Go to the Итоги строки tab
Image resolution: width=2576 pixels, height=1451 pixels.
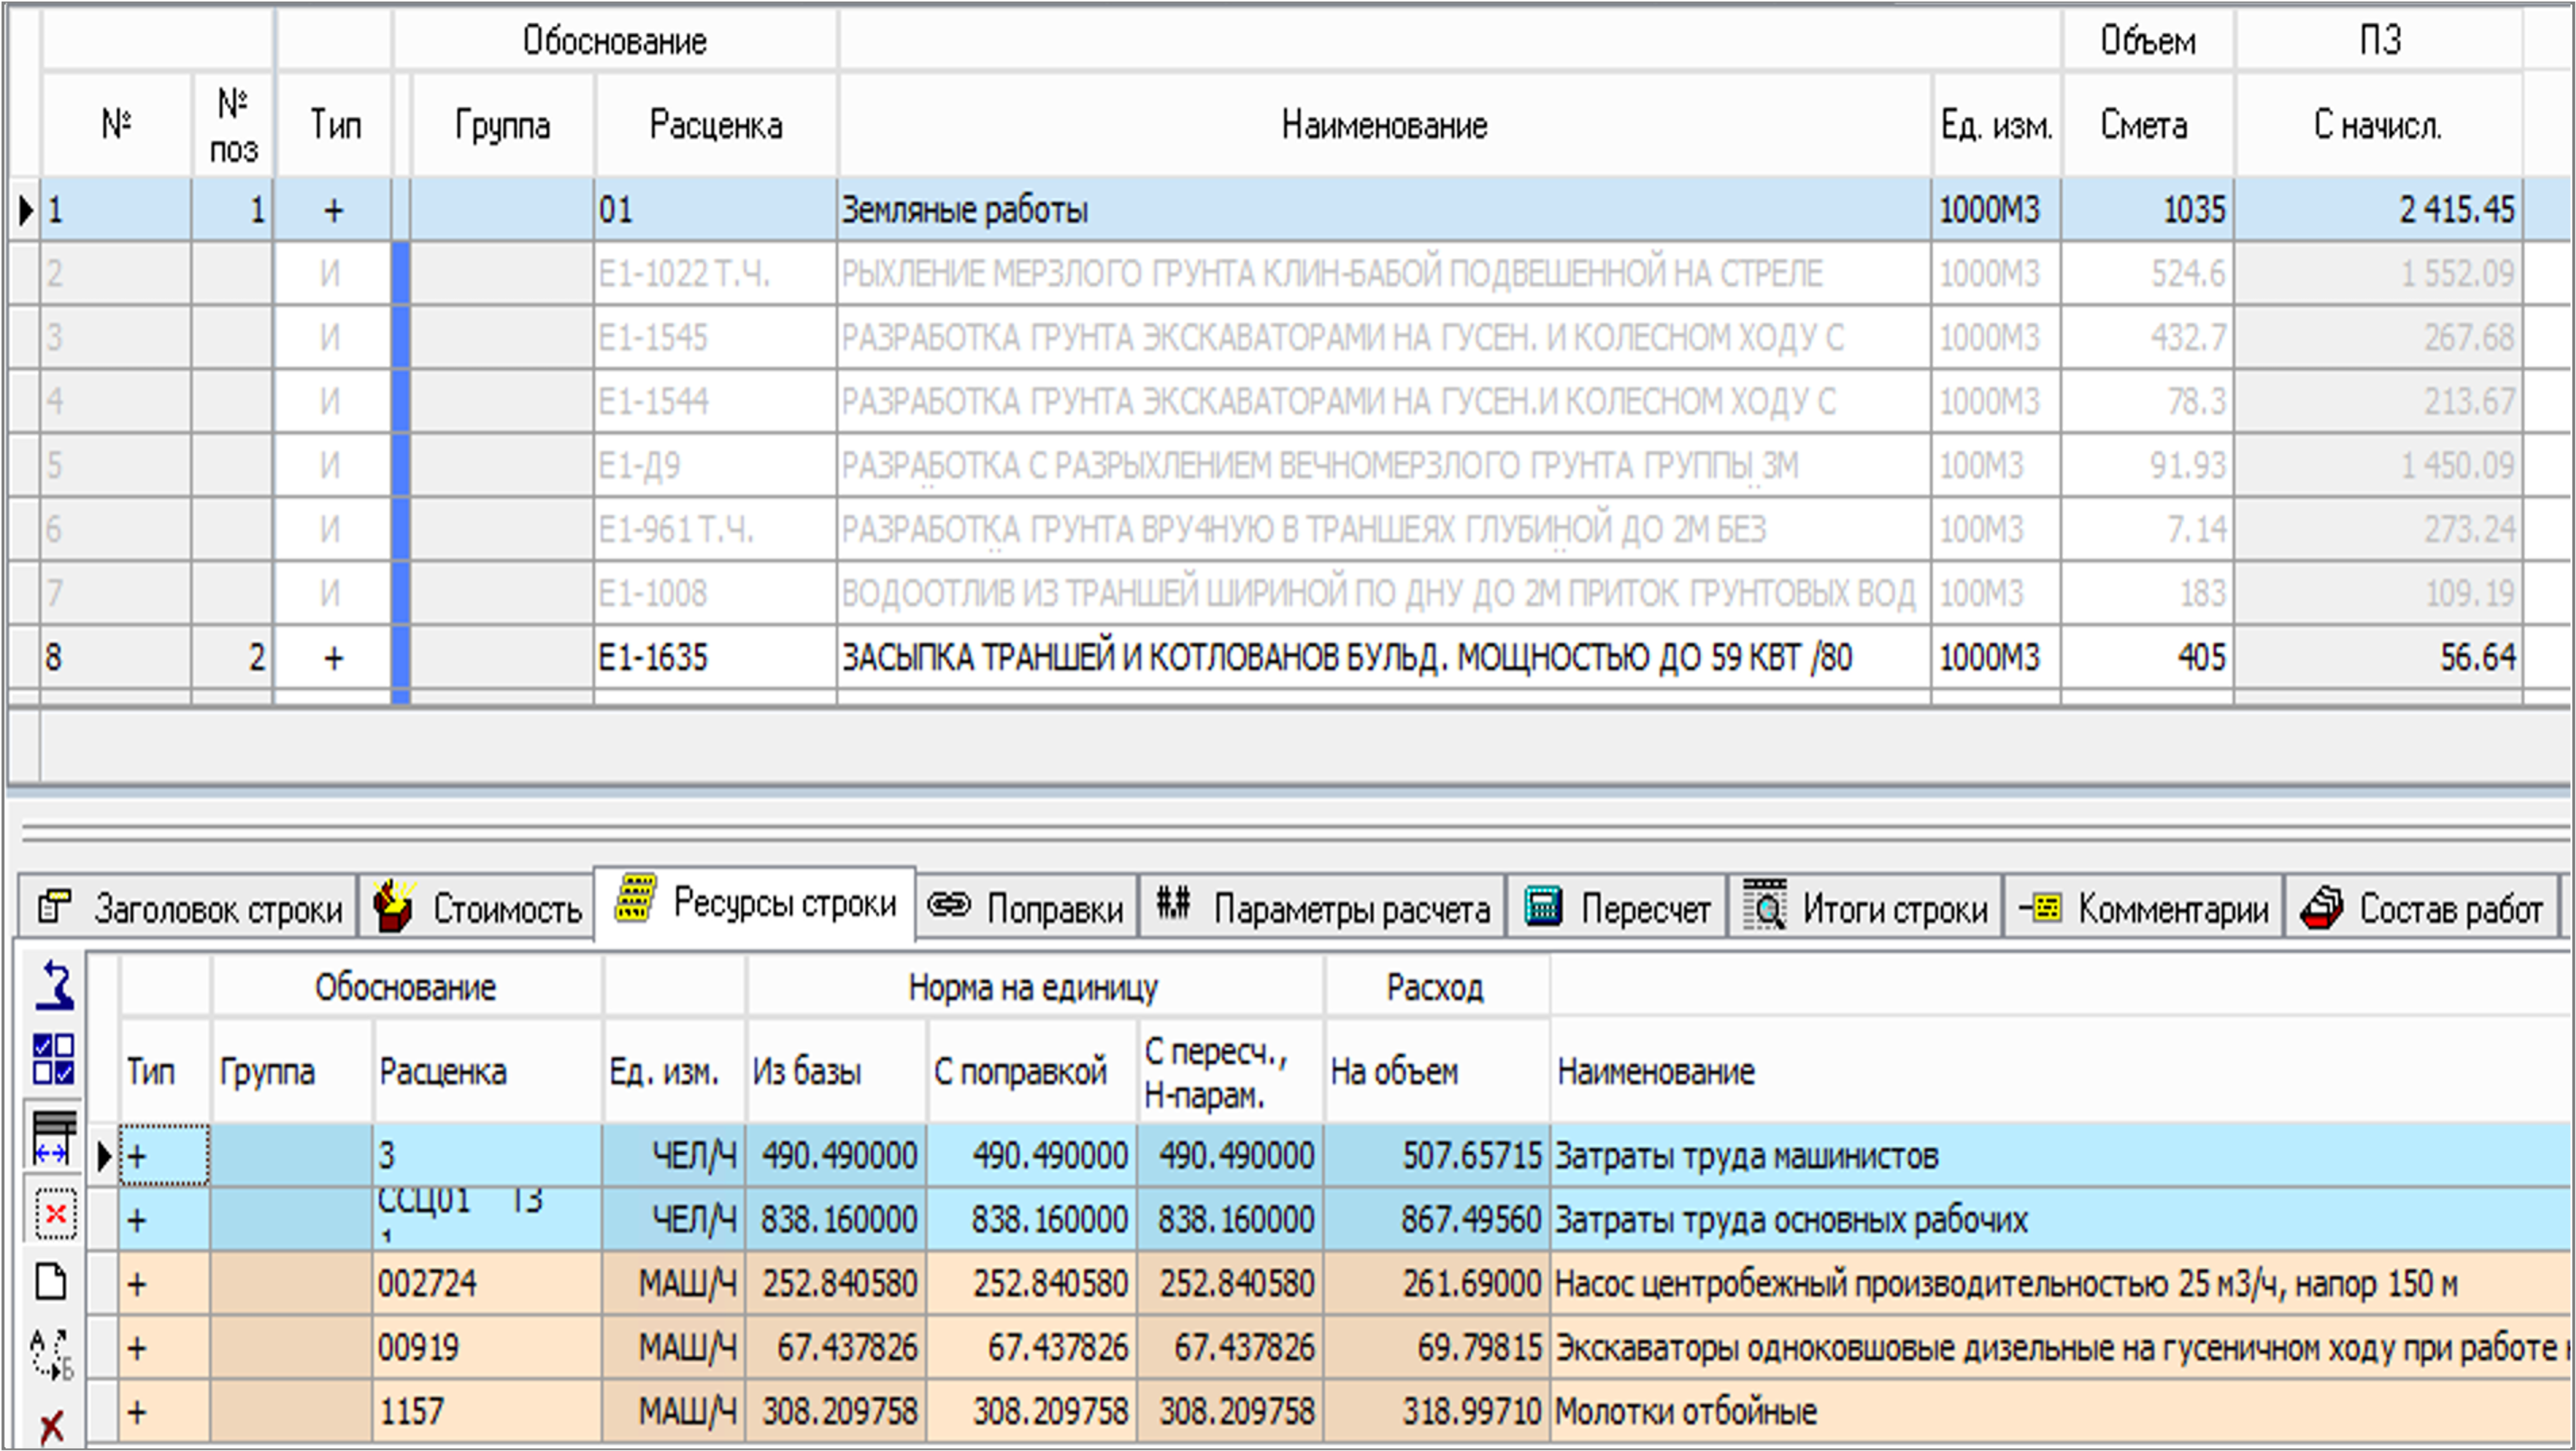click(x=1865, y=908)
